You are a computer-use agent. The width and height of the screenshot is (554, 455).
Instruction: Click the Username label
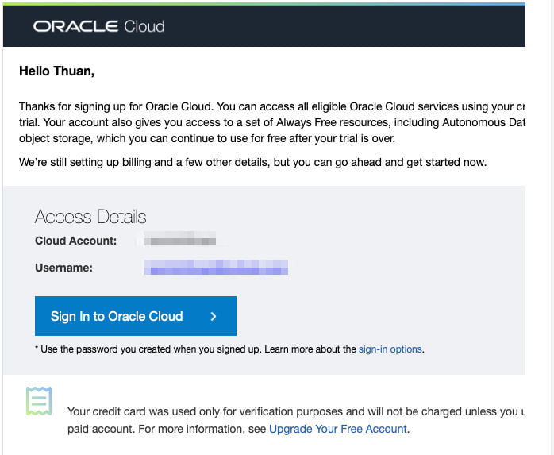tap(63, 268)
